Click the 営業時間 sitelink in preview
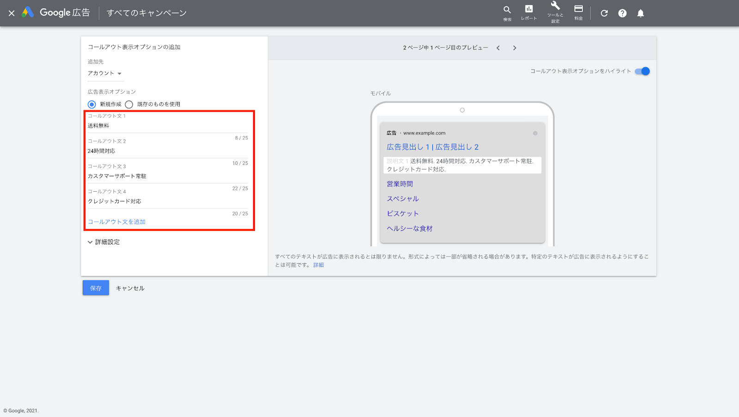739x417 pixels. (400, 184)
